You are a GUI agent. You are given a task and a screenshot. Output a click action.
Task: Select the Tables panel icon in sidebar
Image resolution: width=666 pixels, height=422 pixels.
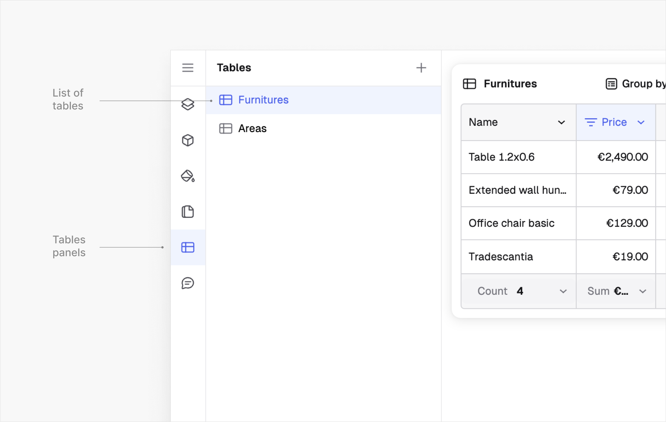click(188, 247)
